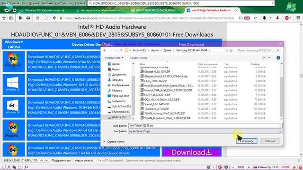Open the 'Журнал' menu
303x170 pixels.
(x=34, y=3)
